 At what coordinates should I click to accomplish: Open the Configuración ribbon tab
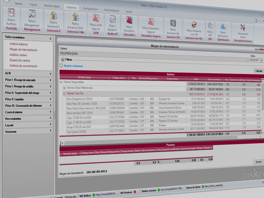(x=90, y=9)
